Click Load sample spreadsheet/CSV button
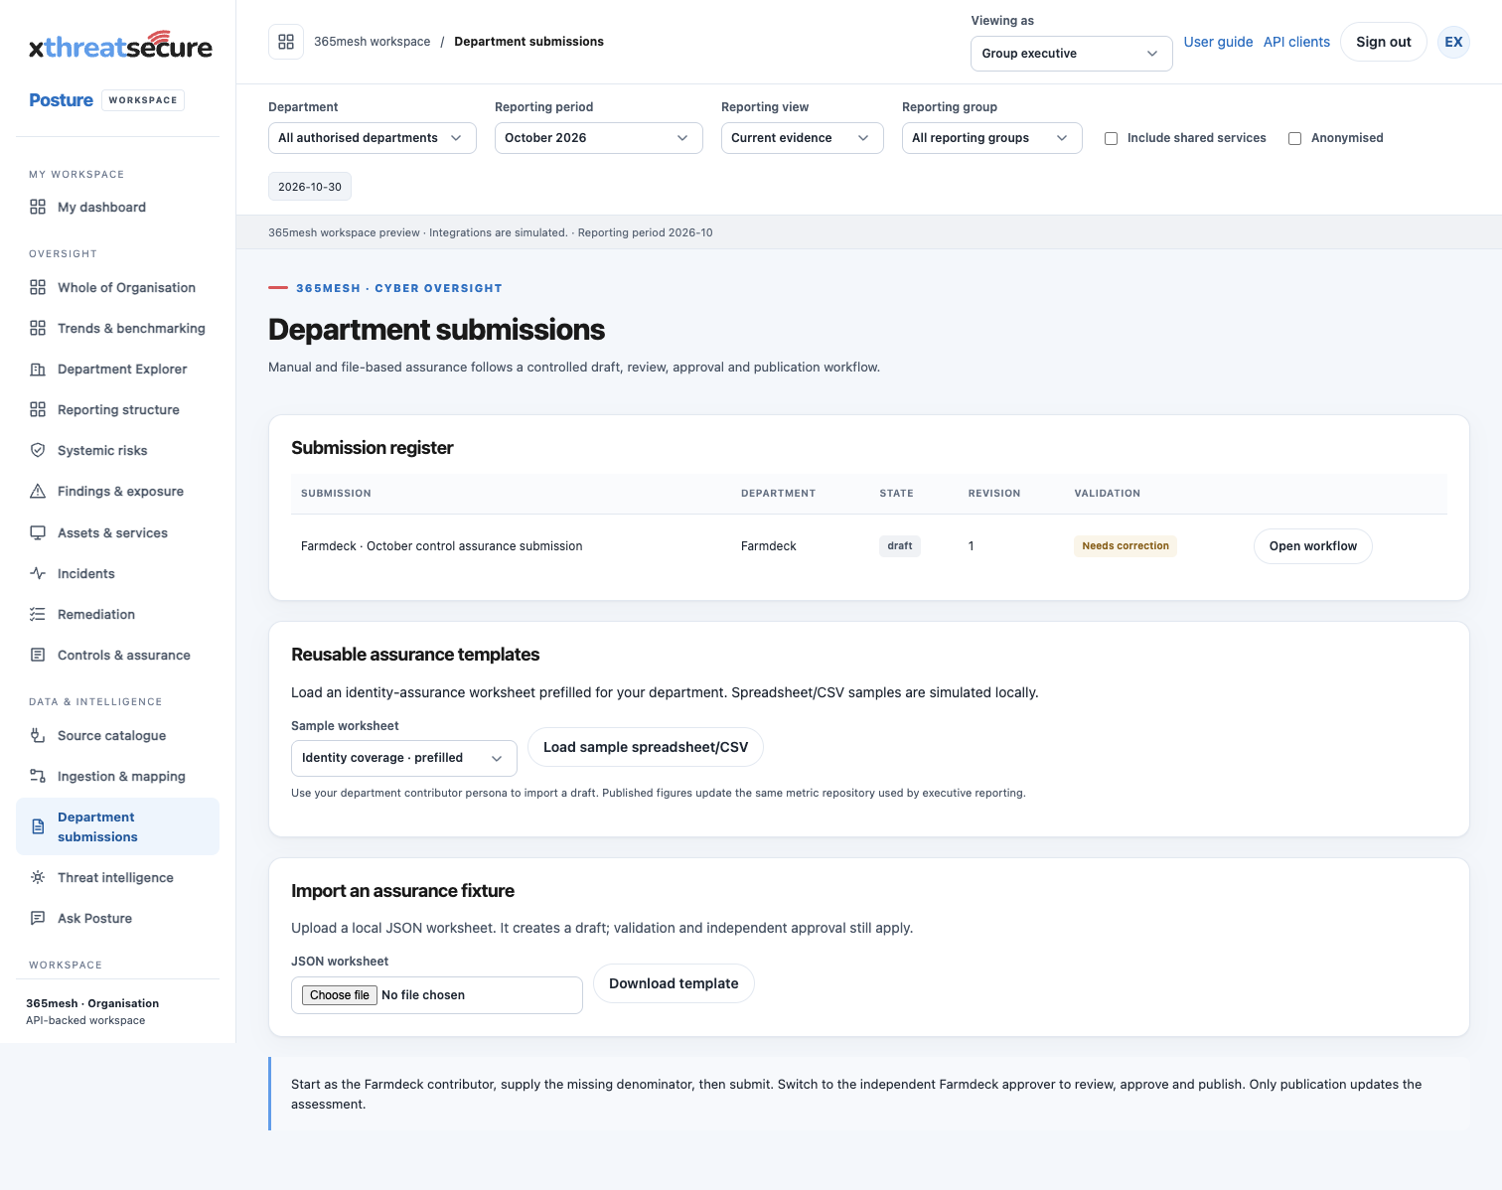The height and width of the screenshot is (1190, 1502). pyautogui.click(x=646, y=747)
